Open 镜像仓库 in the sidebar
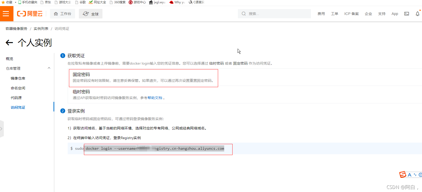 (18, 78)
